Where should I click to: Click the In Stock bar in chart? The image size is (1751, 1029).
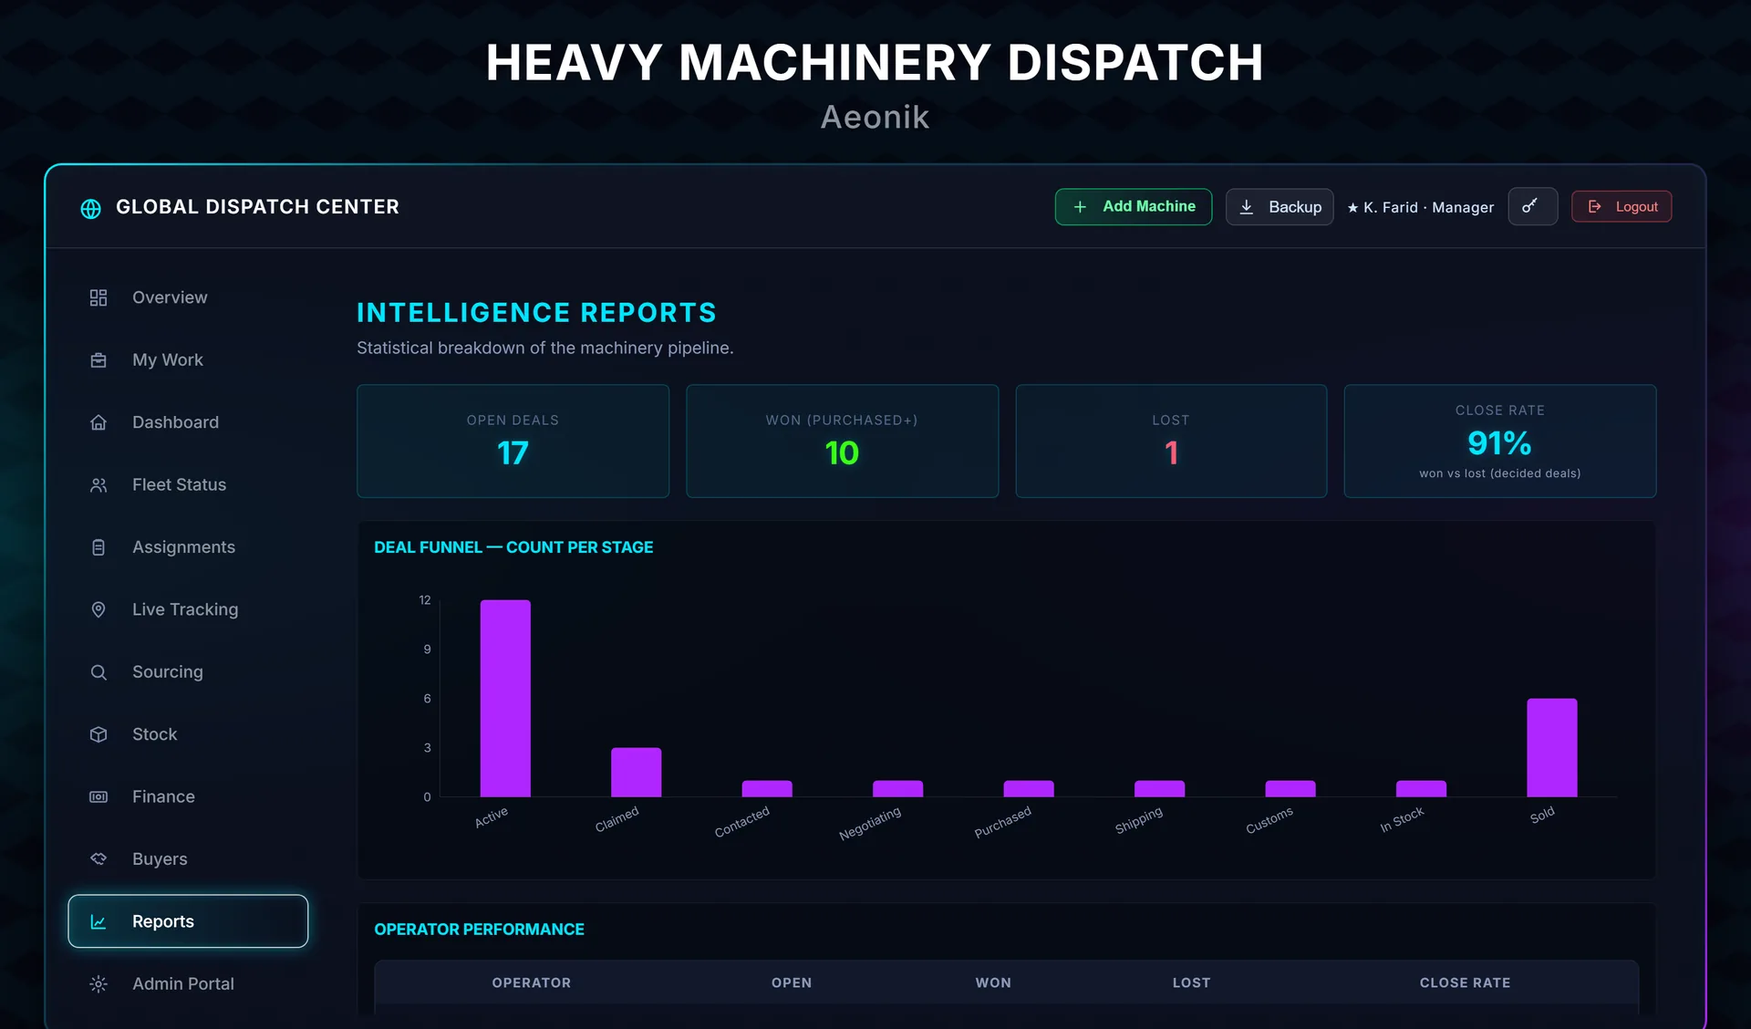click(1421, 789)
